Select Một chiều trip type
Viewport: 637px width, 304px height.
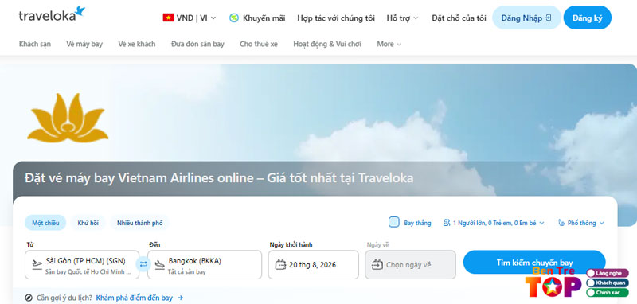tap(45, 223)
